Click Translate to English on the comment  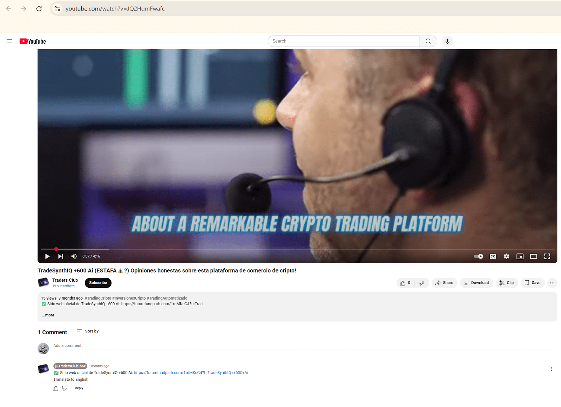tap(71, 380)
